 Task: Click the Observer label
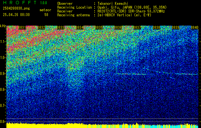tap(65, 4)
